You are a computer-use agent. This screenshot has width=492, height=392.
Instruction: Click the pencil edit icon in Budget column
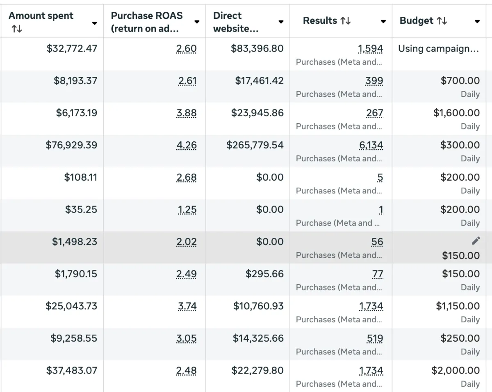coord(476,241)
